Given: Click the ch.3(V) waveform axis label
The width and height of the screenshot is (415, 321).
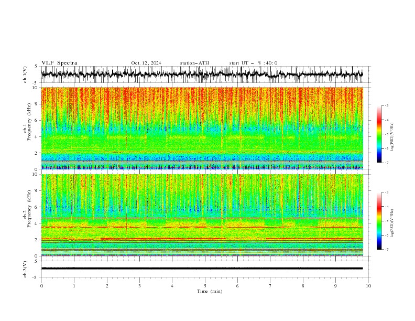Looking at the screenshot, I should 25,269.
